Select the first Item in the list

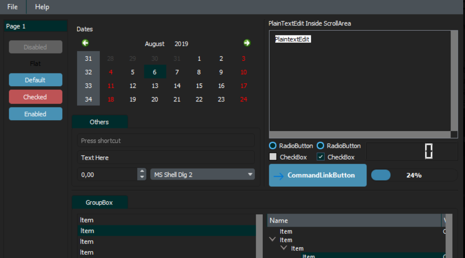click(167, 220)
